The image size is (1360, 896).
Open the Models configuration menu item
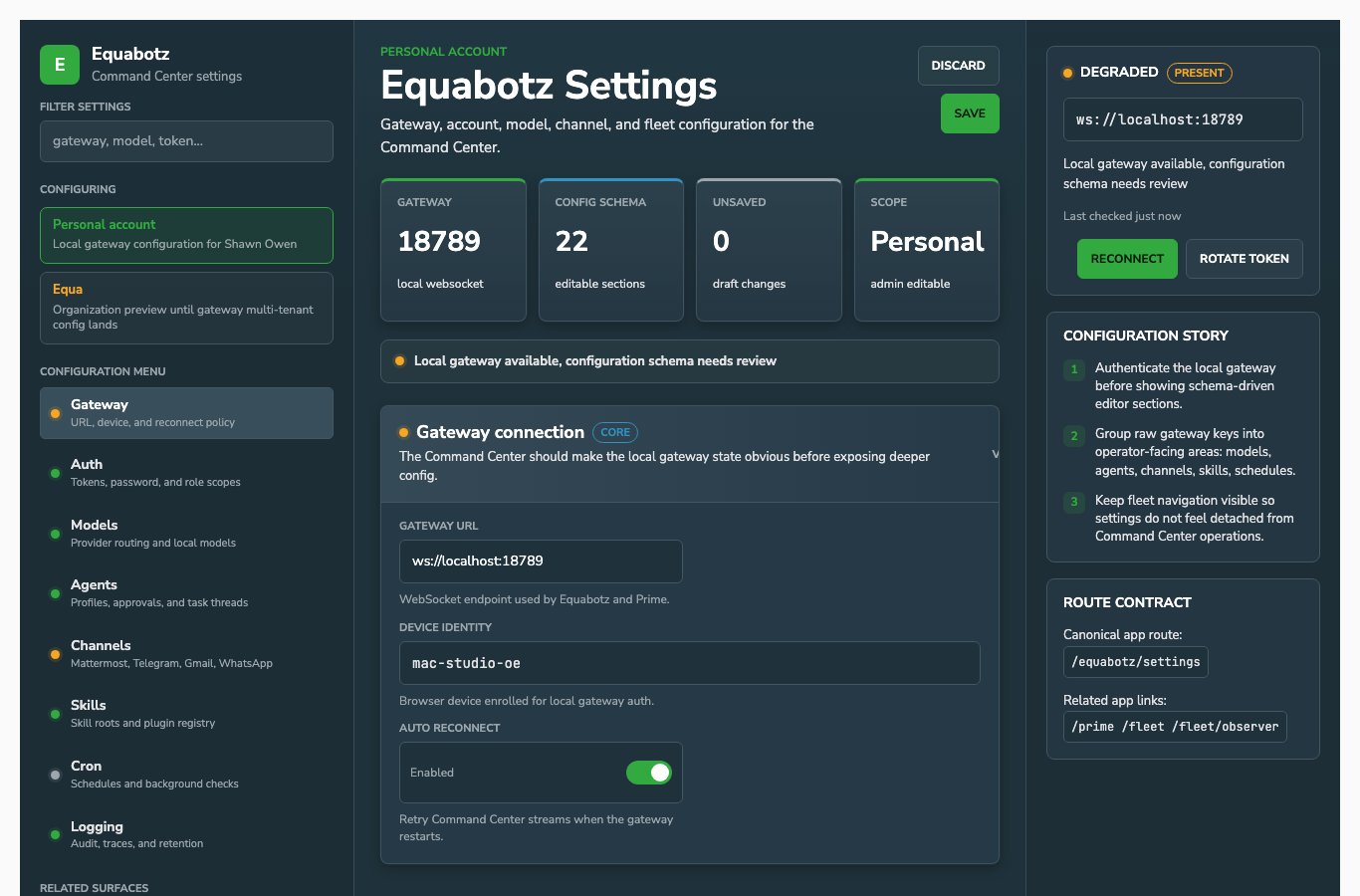click(x=186, y=534)
